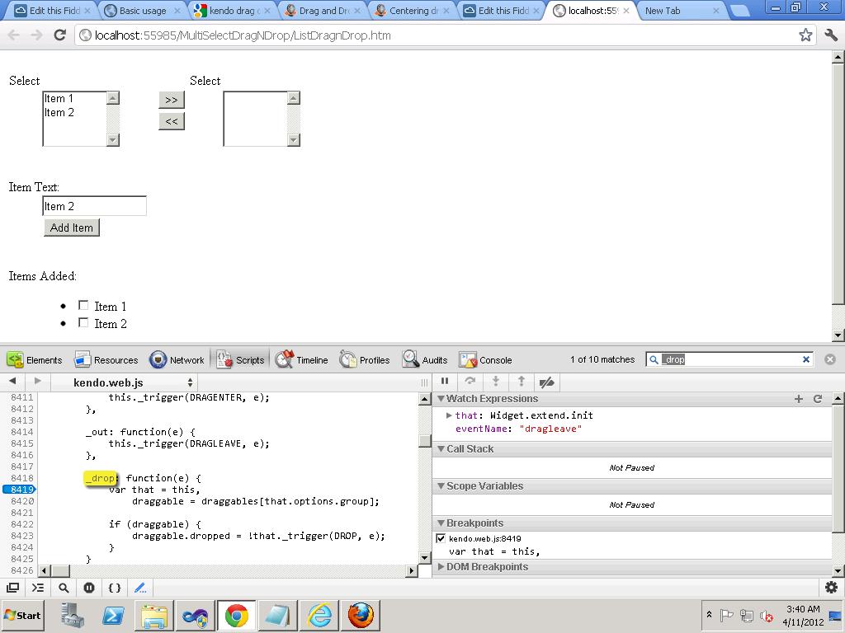Check the Item 2 checkbox
845x633 pixels.
click(x=83, y=322)
